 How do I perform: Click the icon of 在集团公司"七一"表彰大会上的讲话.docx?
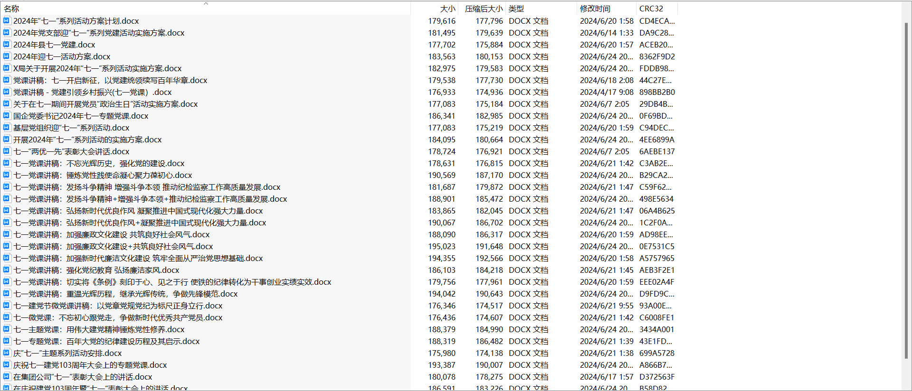7,377
